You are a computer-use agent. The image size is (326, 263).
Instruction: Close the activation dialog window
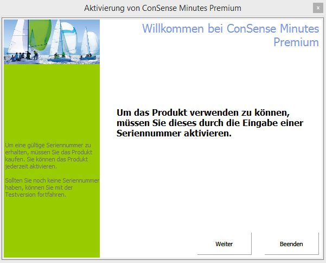[317, 8]
